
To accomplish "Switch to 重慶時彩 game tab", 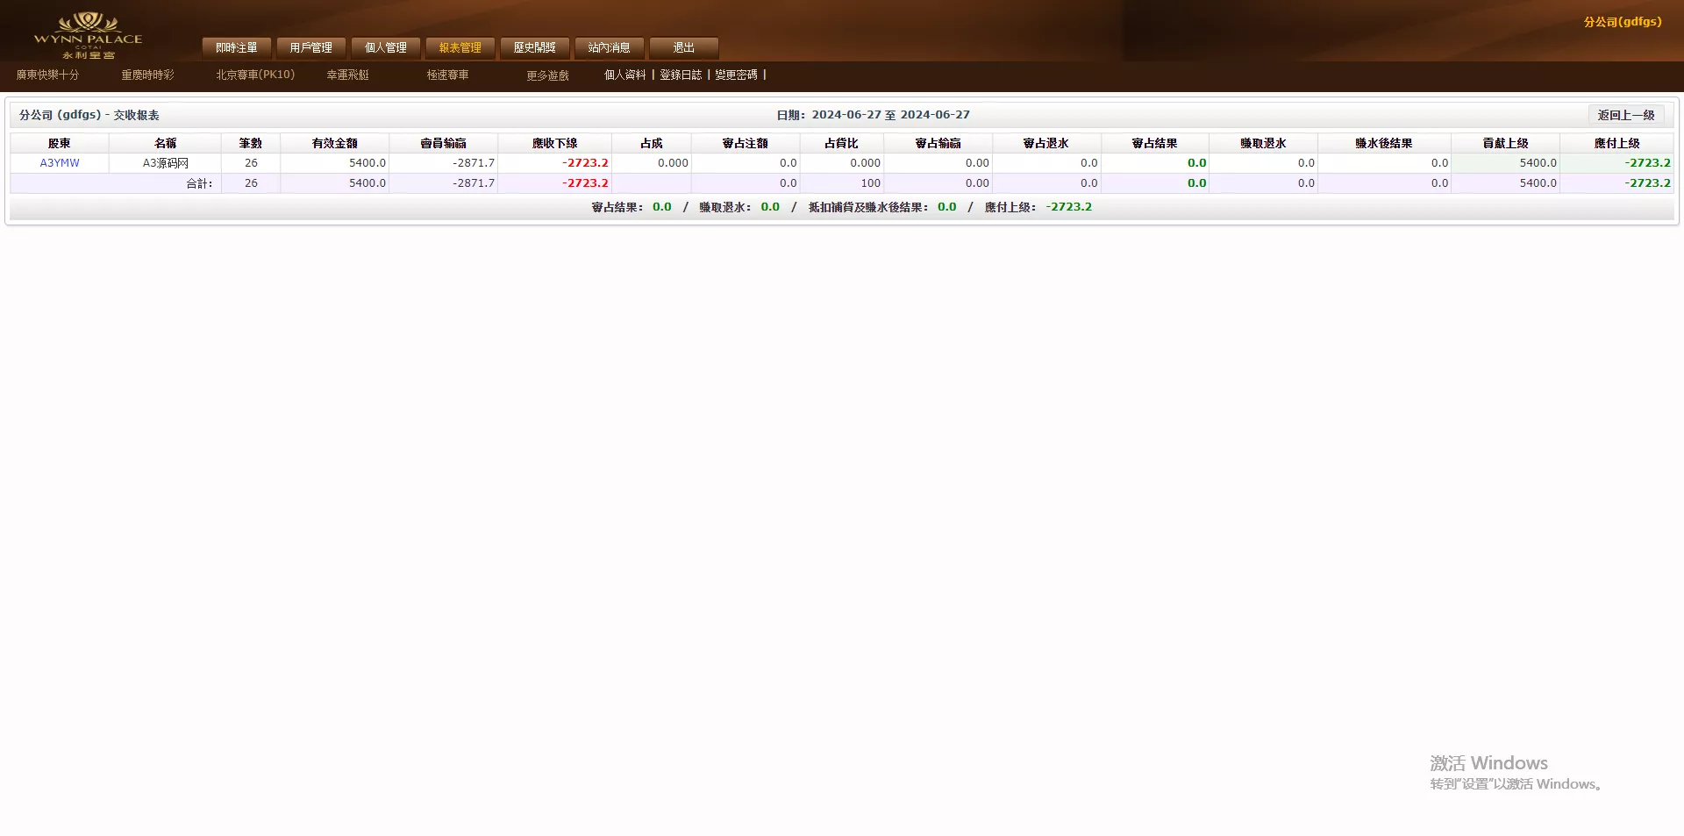I will [147, 75].
